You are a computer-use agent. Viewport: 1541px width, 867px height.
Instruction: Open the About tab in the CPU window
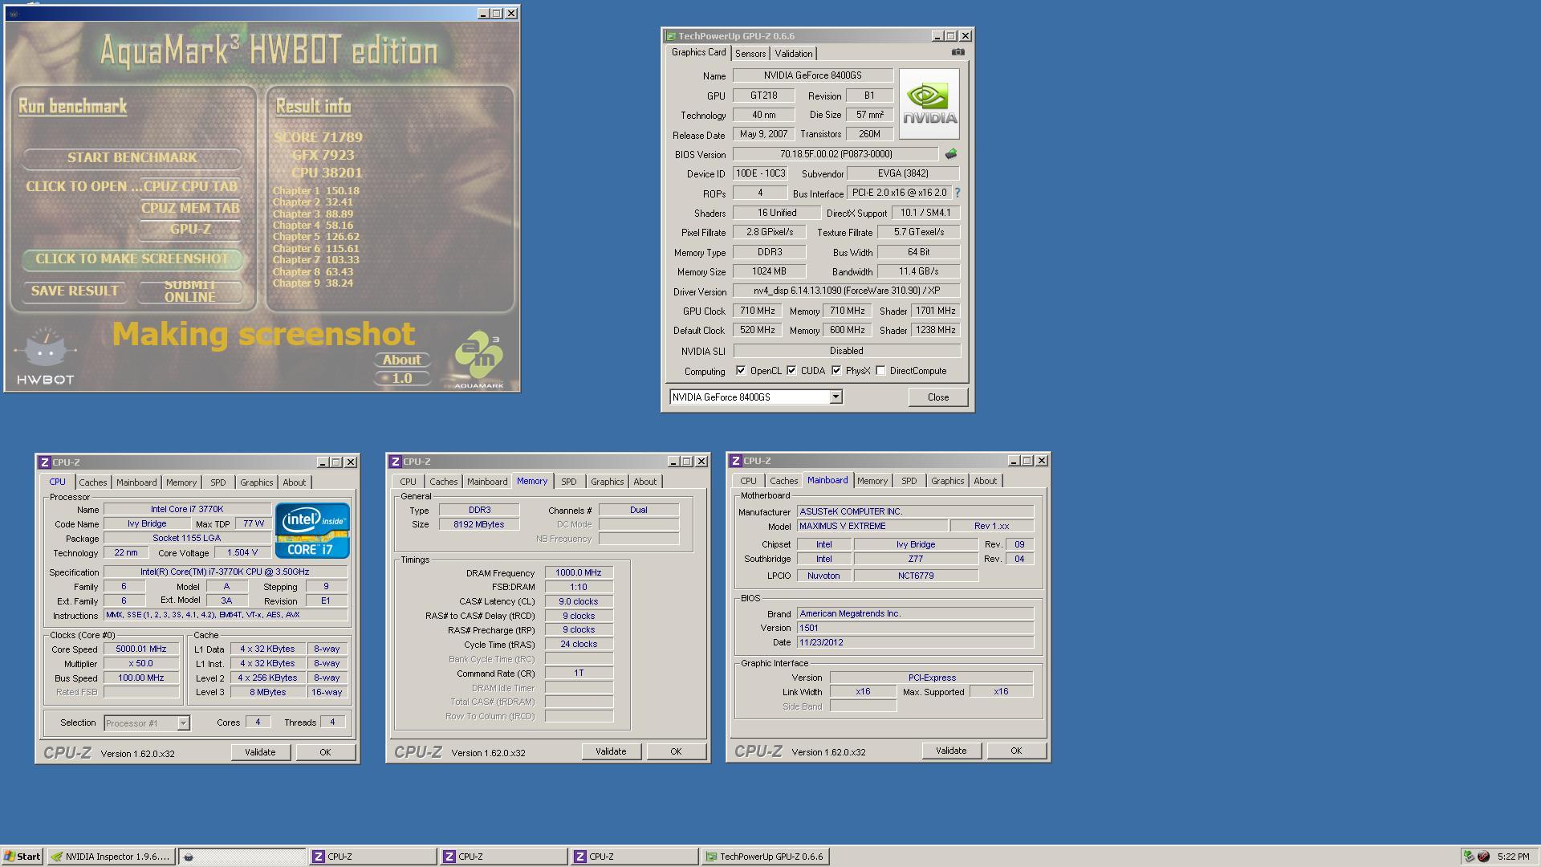click(294, 482)
